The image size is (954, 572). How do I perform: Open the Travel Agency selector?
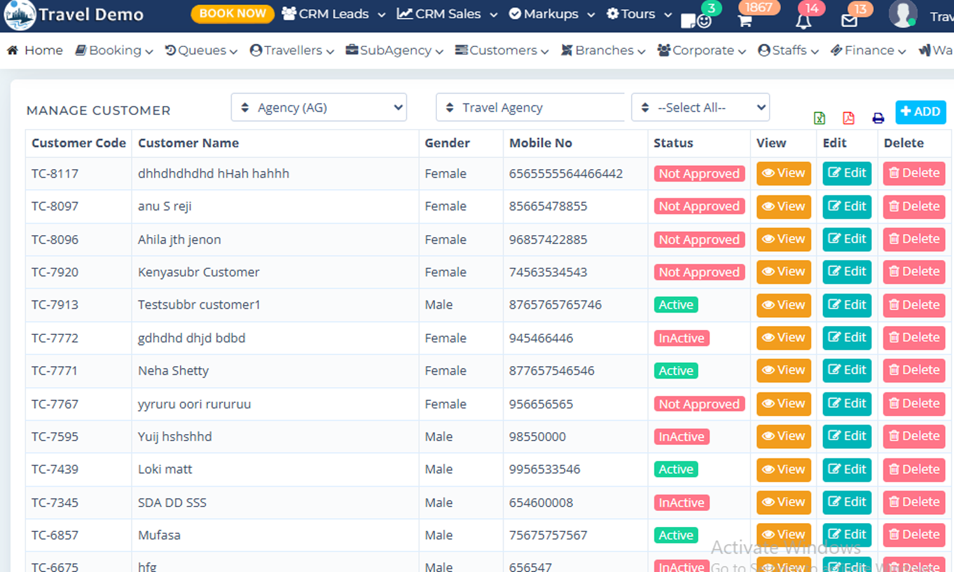click(530, 107)
